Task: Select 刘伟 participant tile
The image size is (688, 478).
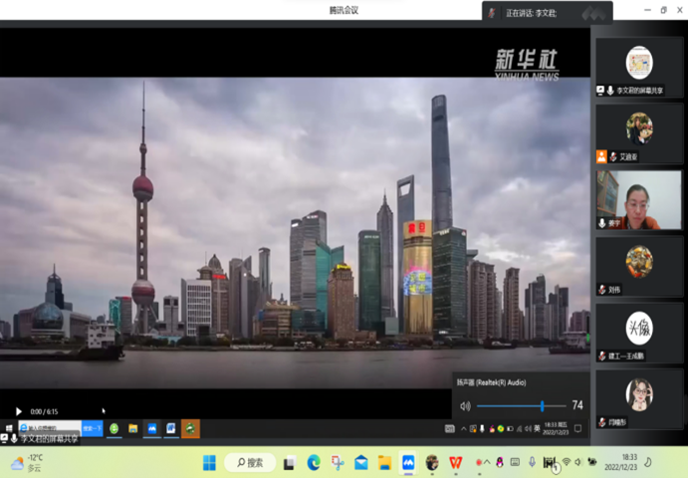Action: [639, 267]
